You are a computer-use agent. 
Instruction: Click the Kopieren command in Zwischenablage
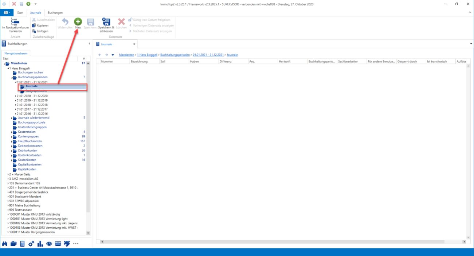point(40,25)
